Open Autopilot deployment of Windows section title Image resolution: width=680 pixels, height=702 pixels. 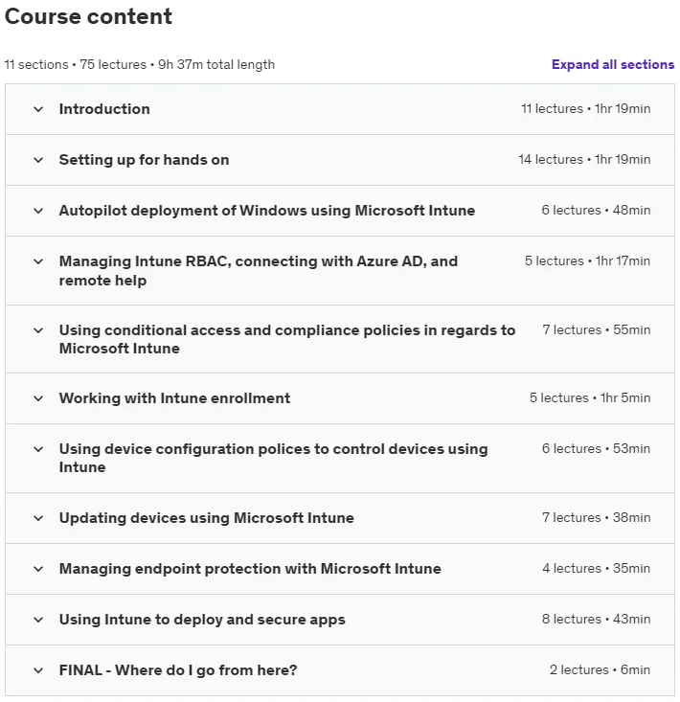[267, 211]
